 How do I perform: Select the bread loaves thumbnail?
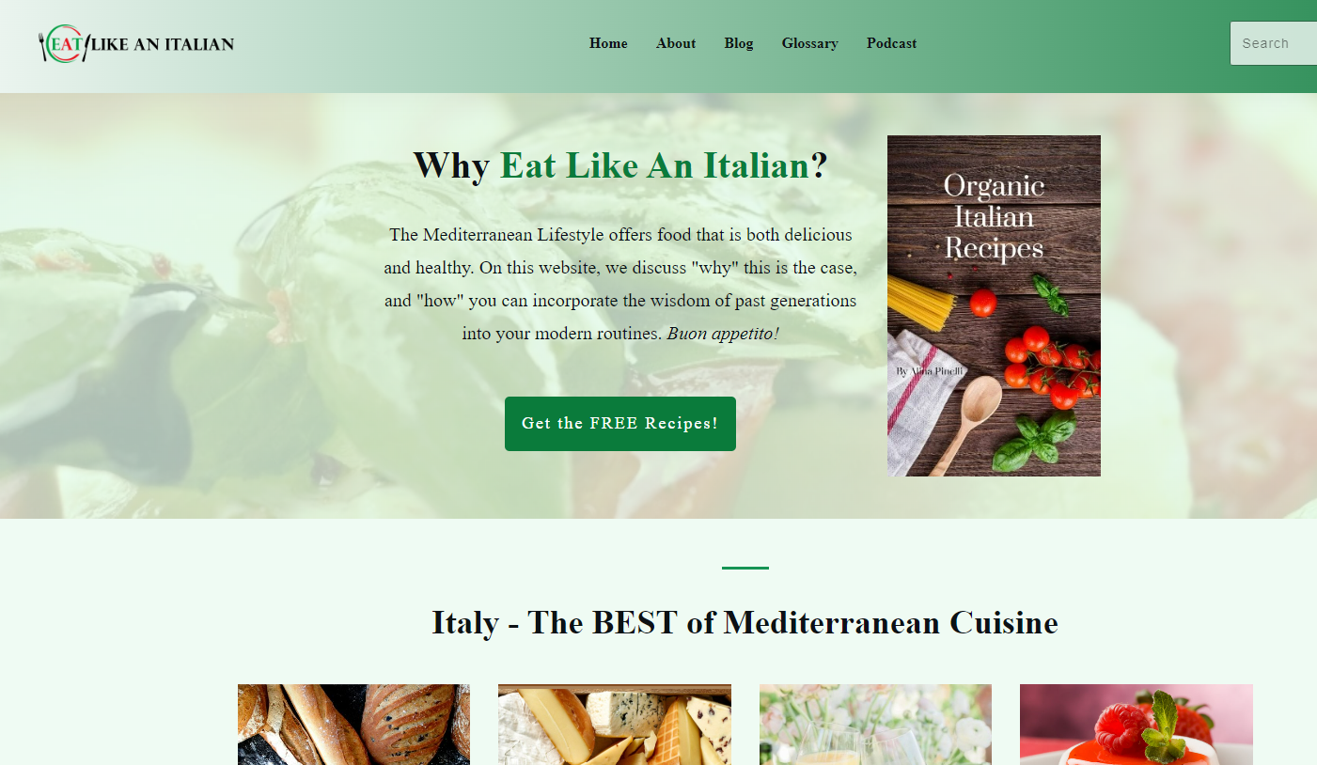point(353,725)
